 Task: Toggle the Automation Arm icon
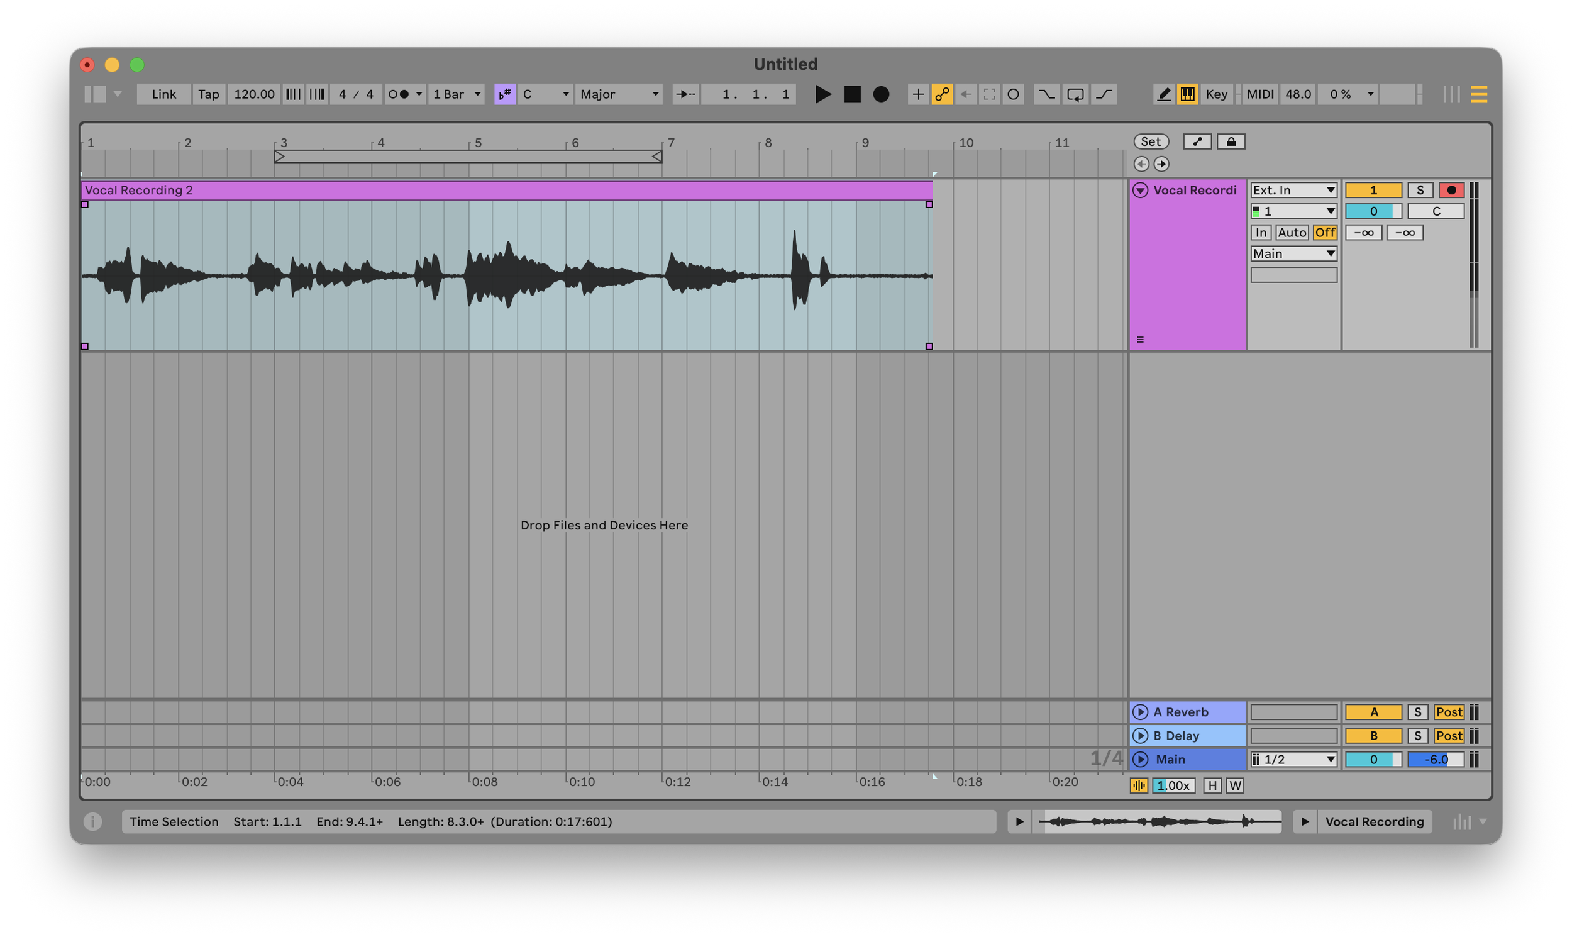942,94
